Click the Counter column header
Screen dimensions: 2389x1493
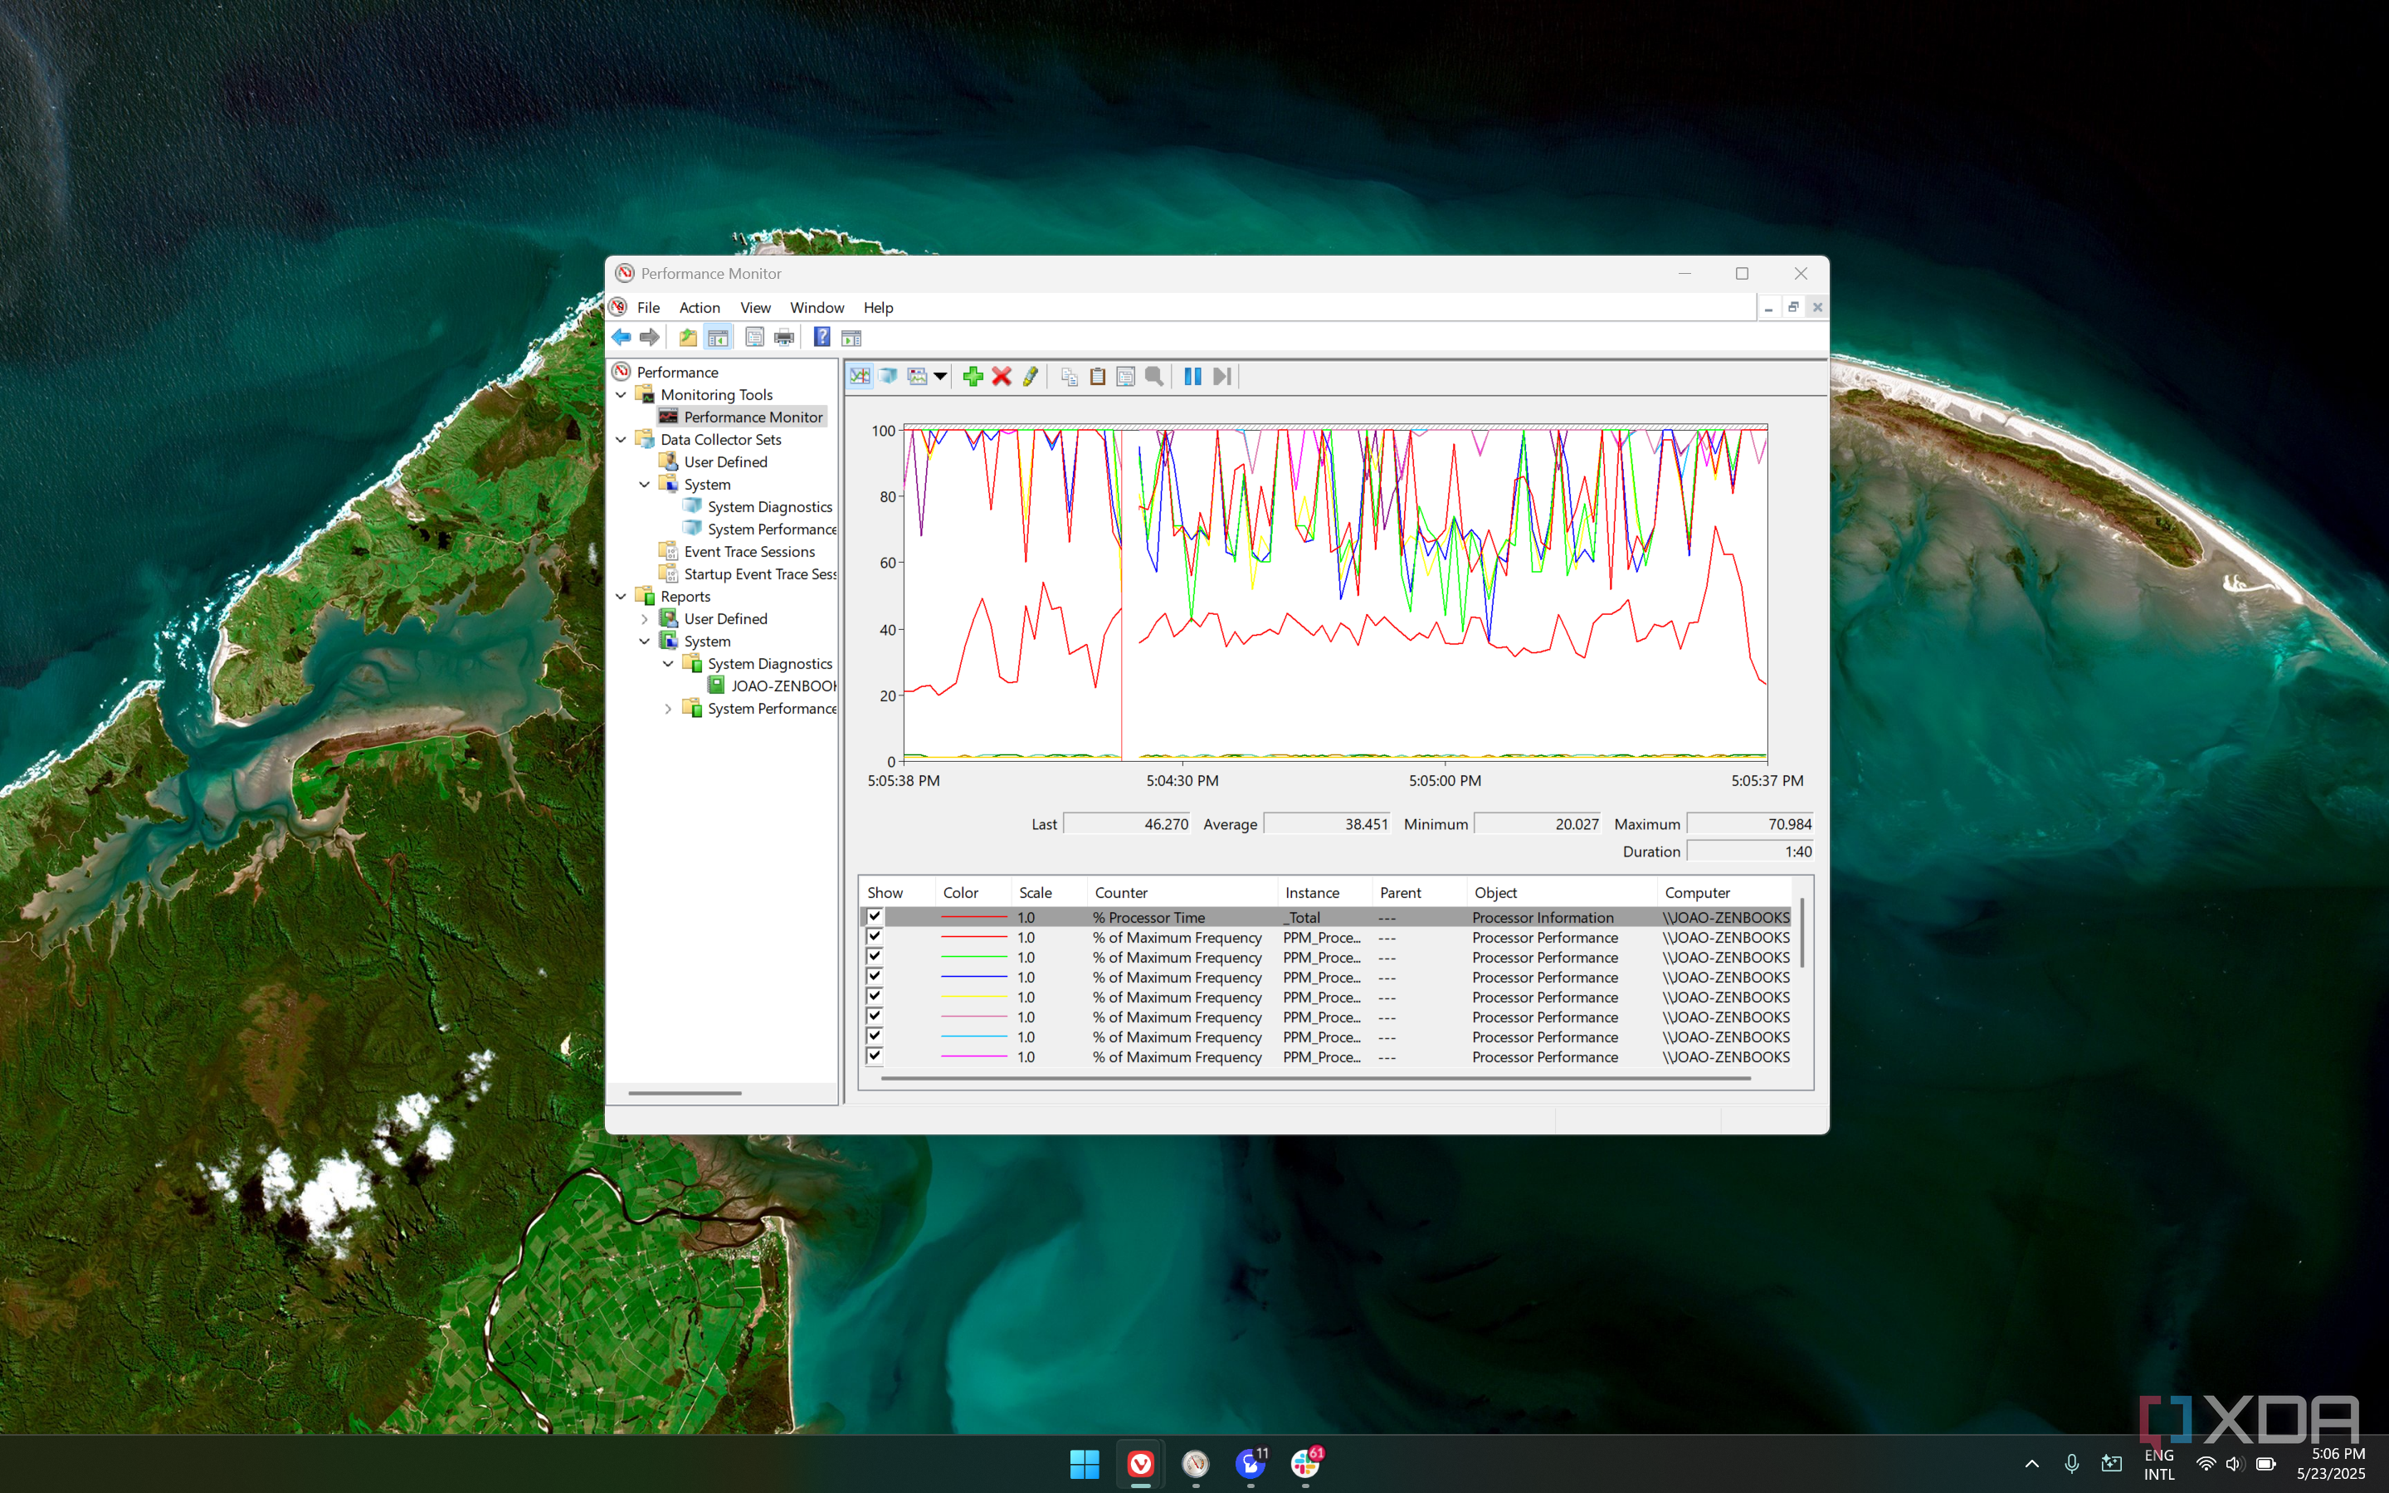pyautogui.click(x=1120, y=893)
